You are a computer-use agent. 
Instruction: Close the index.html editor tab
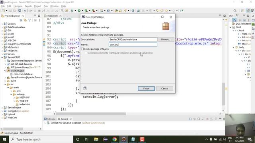61,16
